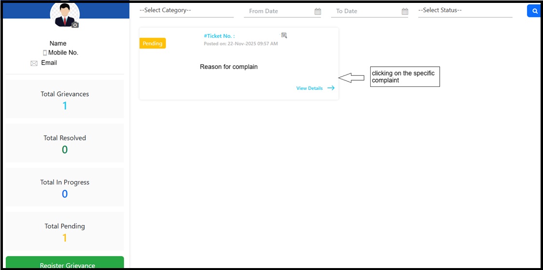Click the ticket details icon beside Ticket No.
This screenshot has width=543, height=270.
click(284, 35)
